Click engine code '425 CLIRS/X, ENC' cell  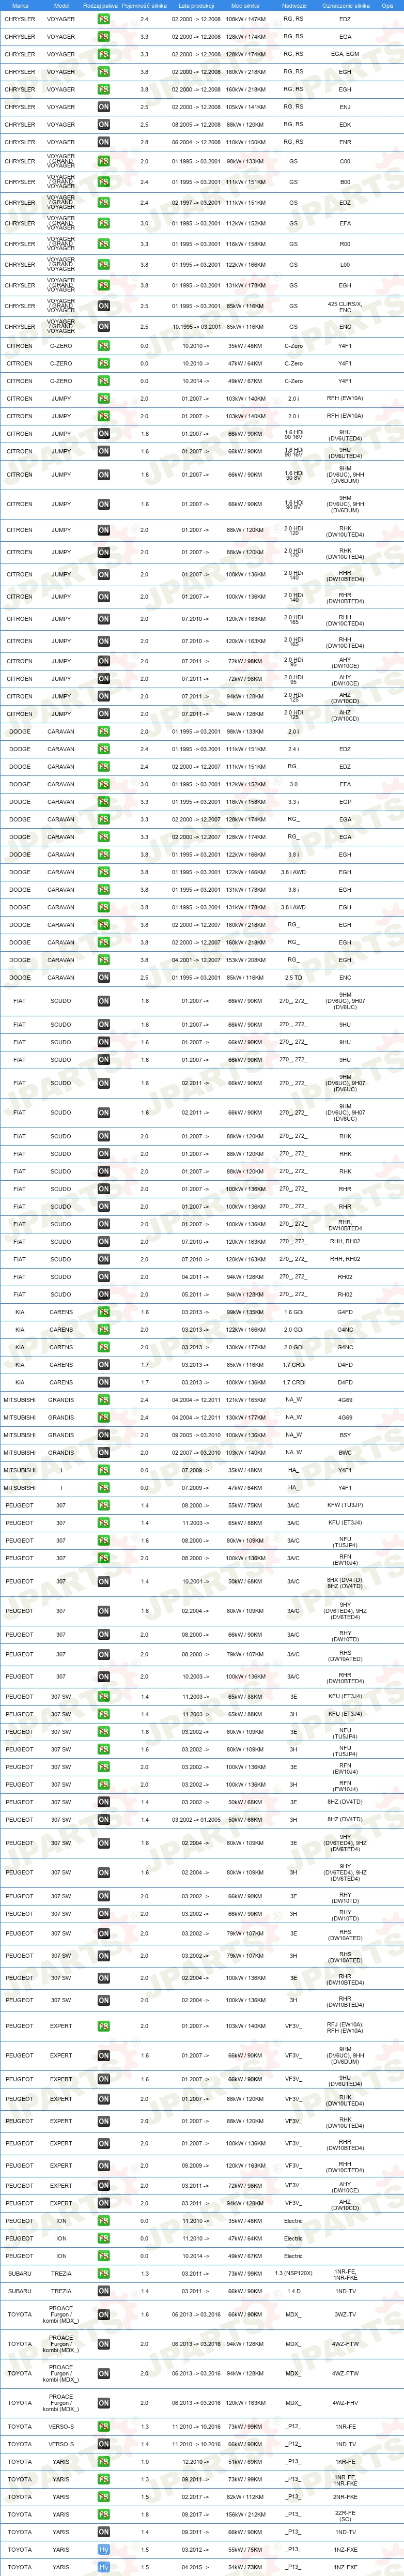click(x=345, y=307)
